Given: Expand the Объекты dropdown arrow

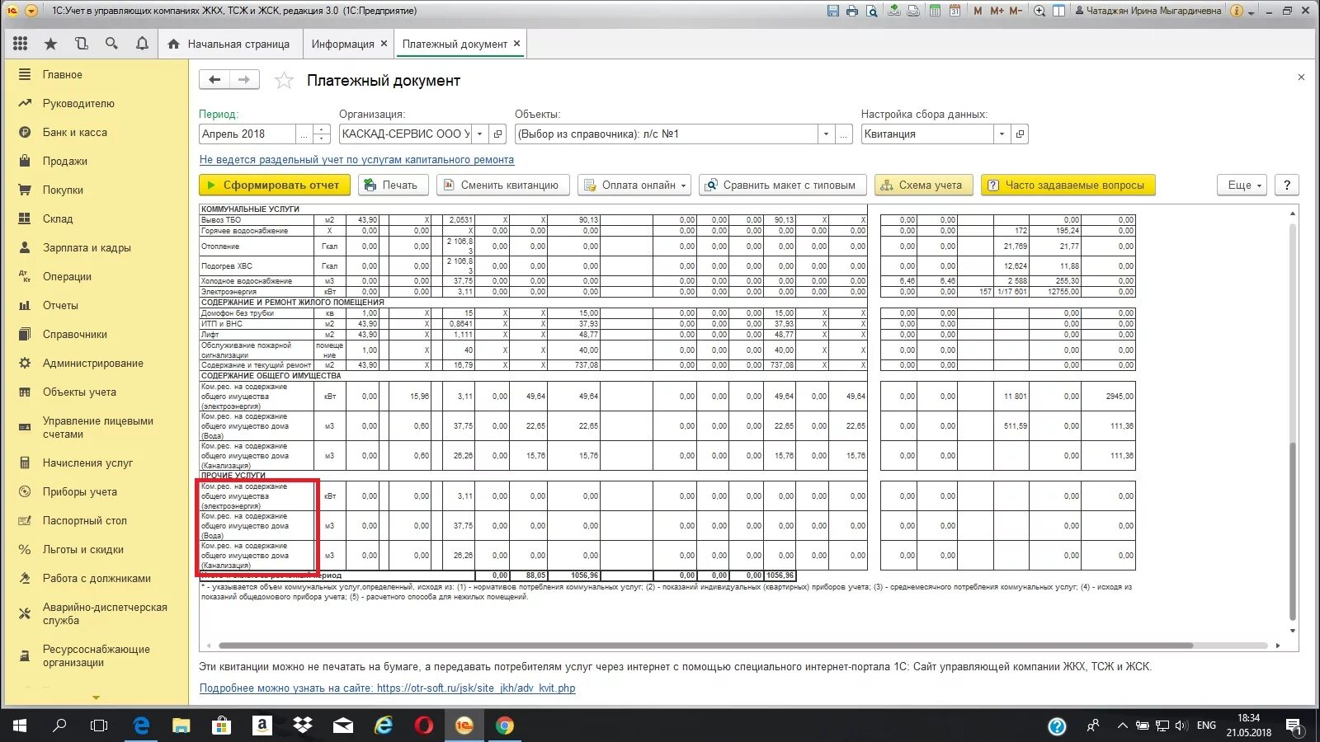Looking at the screenshot, I should (825, 134).
